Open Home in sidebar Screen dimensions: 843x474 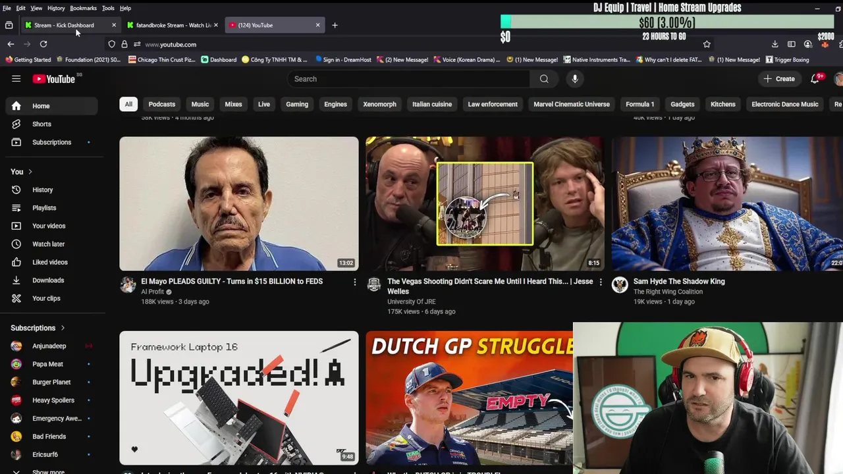(51, 106)
